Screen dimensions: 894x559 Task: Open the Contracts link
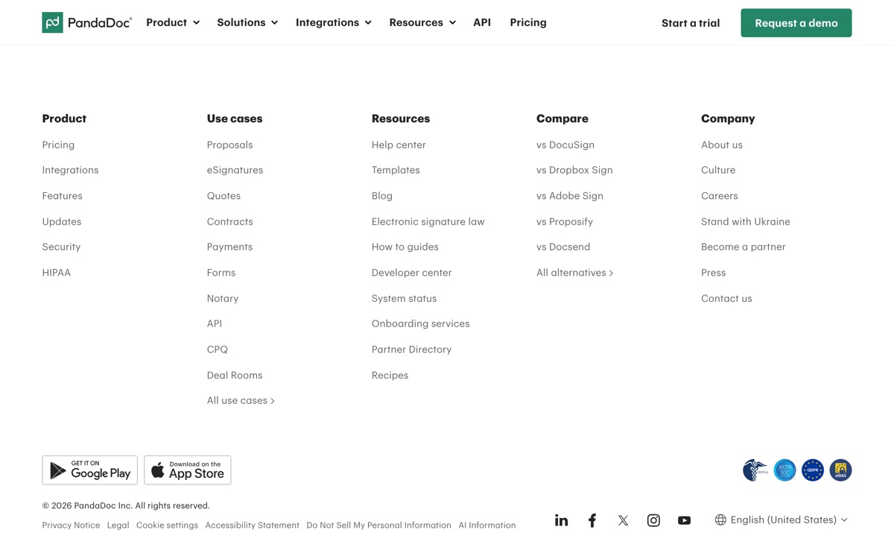(230, 221)
